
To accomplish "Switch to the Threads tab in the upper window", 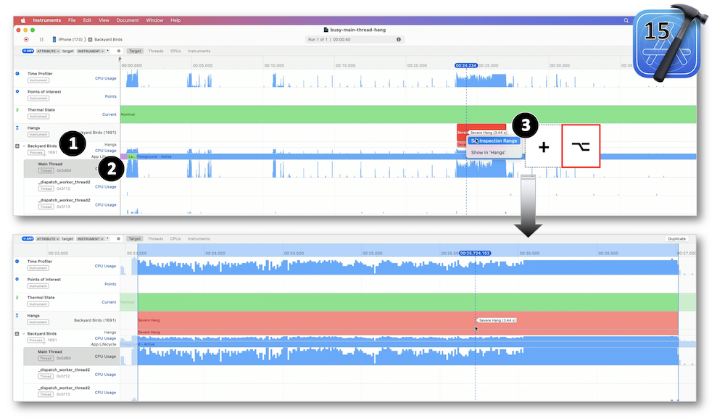I will [156, 51].
